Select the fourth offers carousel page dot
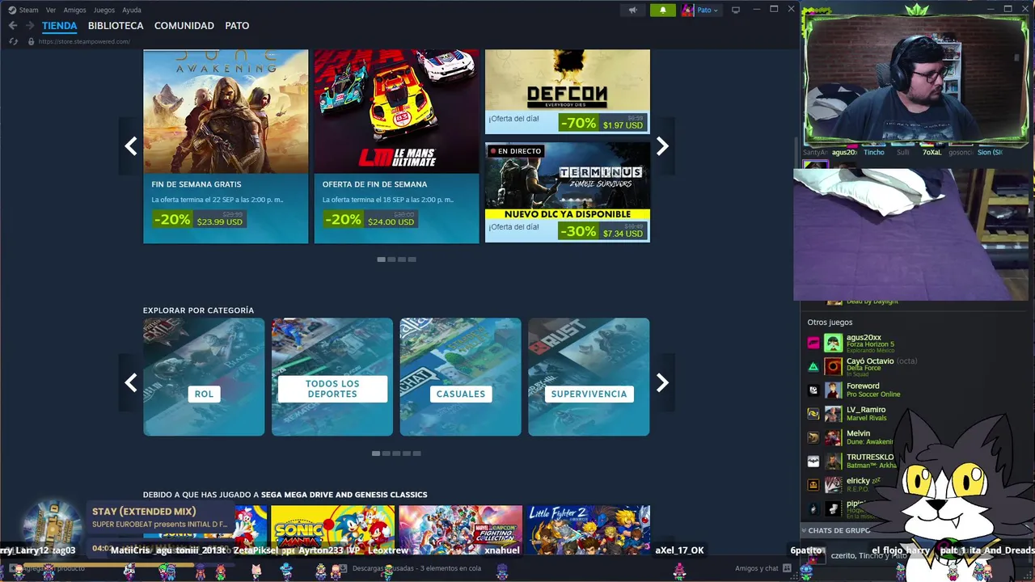This screenshot has height=582, width=1035. 412,259
